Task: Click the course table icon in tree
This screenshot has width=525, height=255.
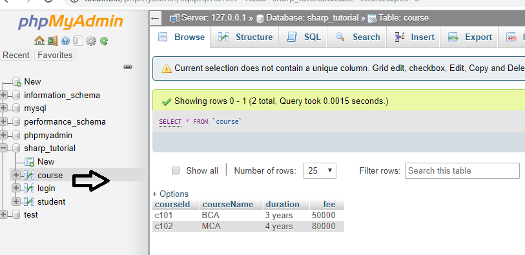Action: click(x=30, y=175)
